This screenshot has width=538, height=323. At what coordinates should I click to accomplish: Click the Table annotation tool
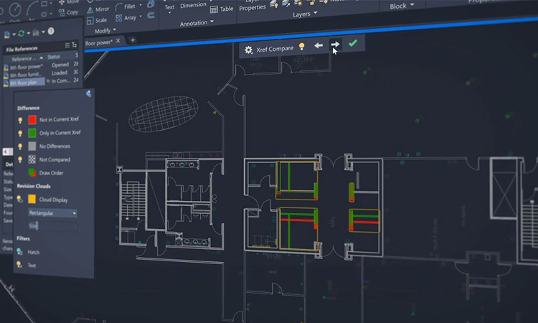[x=222, y=9]
